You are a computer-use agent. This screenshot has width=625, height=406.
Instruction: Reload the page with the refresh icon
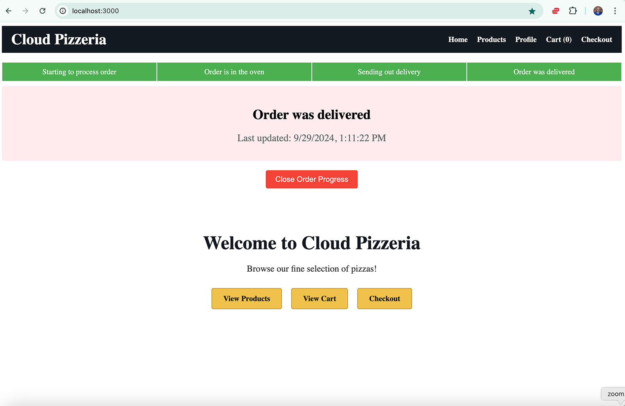point(43,11)
